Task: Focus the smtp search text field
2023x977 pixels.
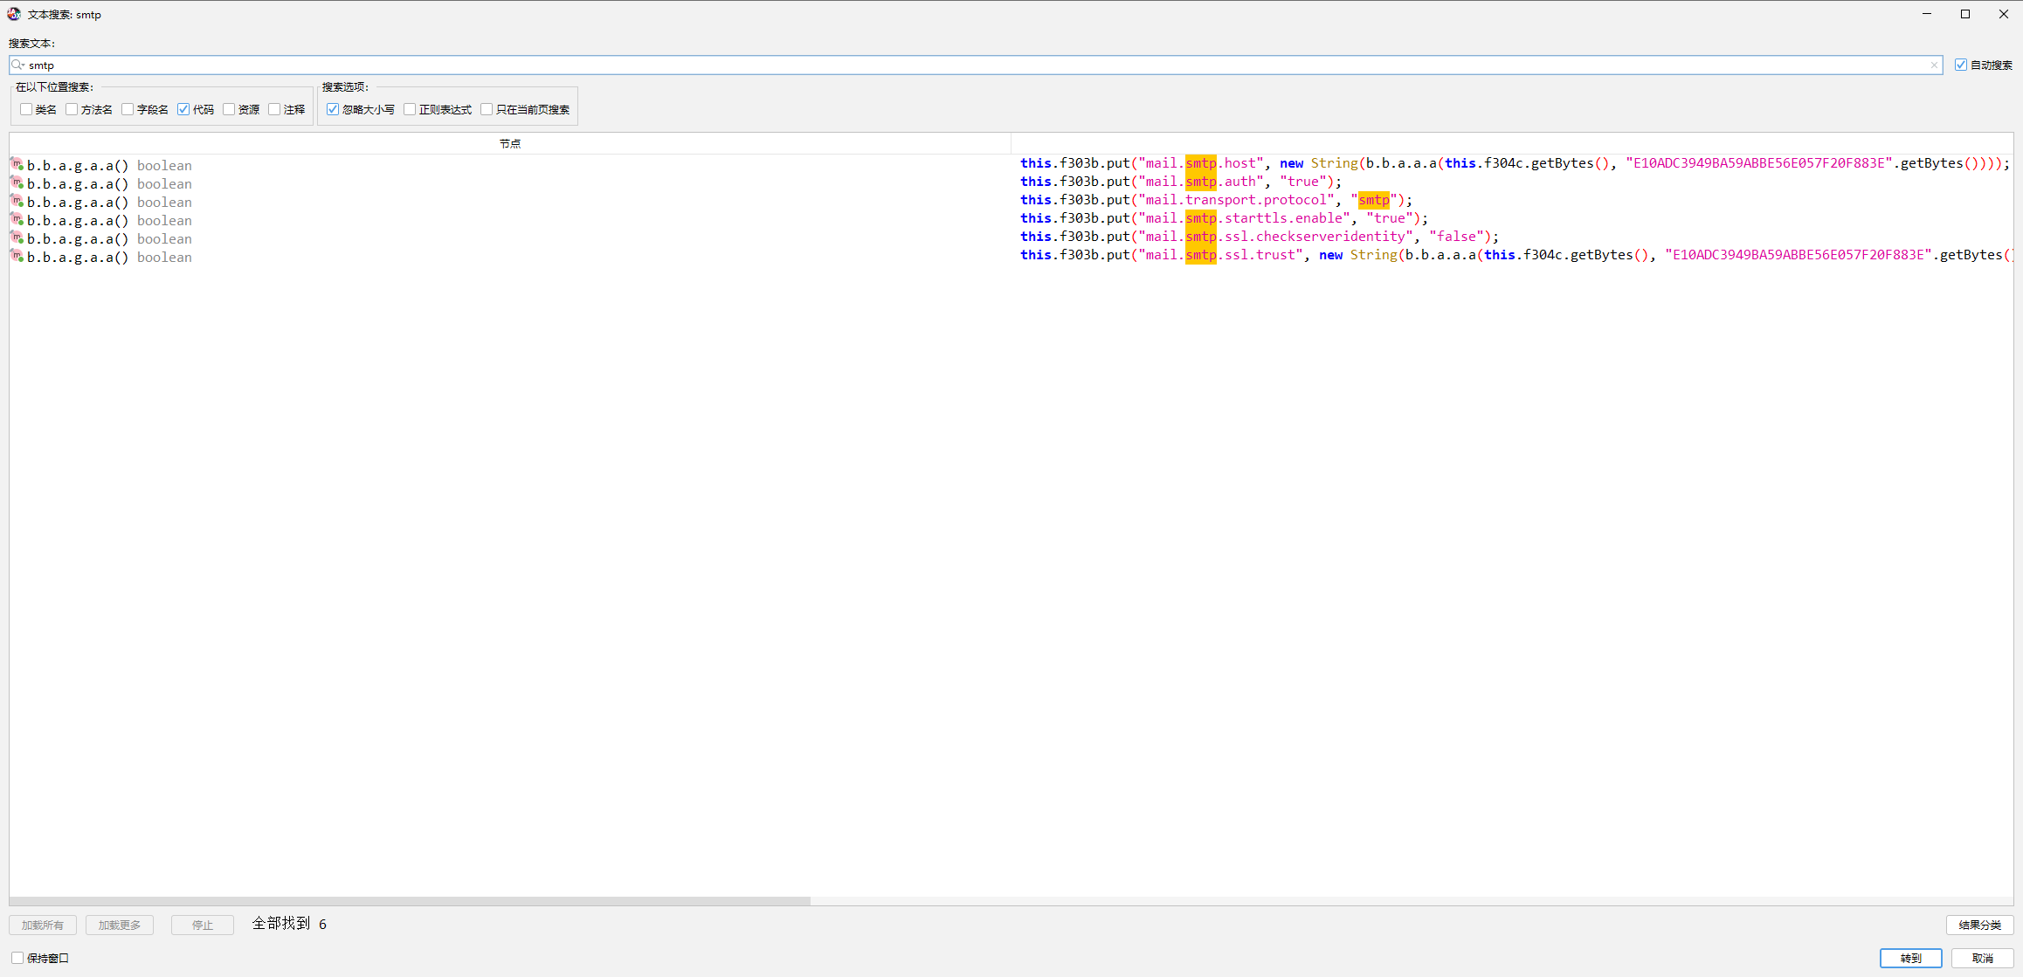Action: click(976, 65)
